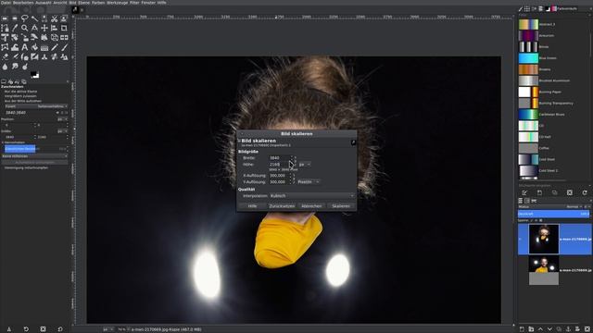The width and height of the screenshot is (593, 333).
Task: Open the Interpolation 'Kubisch' dropdown
Action: pos(312,196)
